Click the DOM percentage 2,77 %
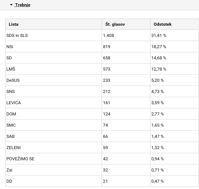199x189 pixels. coord(158,114)
